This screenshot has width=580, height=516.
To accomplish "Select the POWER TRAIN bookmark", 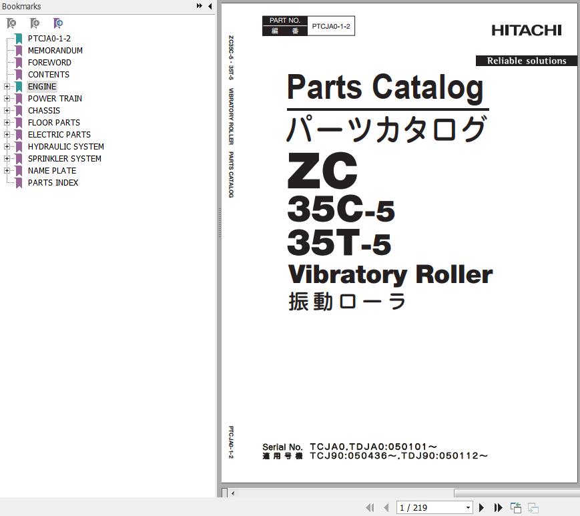I will click(55, 98).
